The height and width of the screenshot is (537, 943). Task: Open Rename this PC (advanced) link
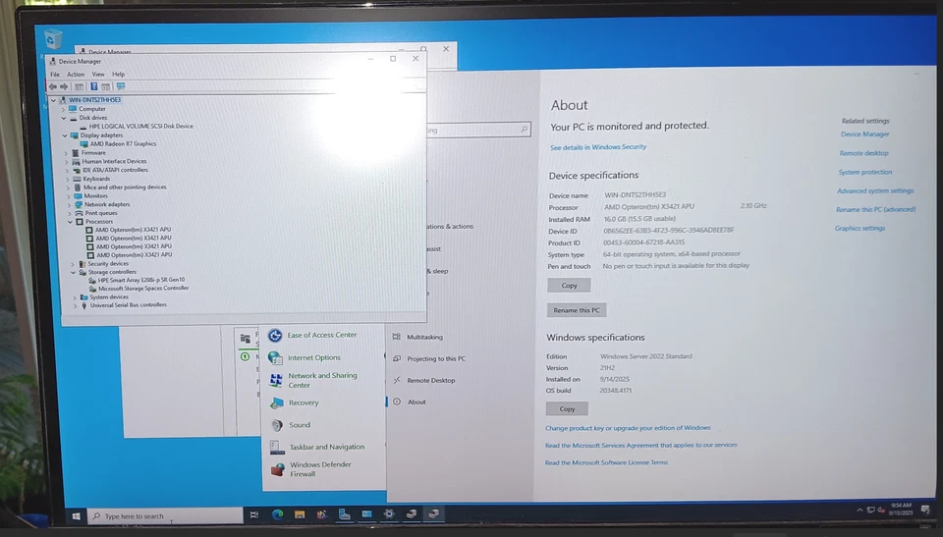[x=875, y=209]
